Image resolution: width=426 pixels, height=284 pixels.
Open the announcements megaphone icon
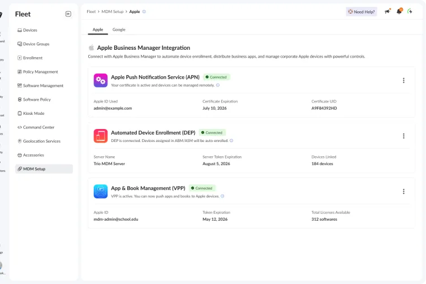[x=388, y=11]
